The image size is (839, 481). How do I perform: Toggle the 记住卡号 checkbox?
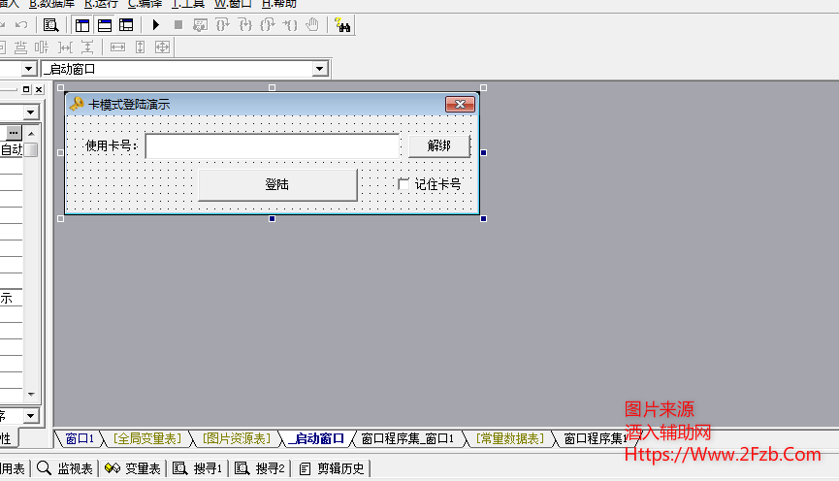pyautogui.click(x=404, y=184)
